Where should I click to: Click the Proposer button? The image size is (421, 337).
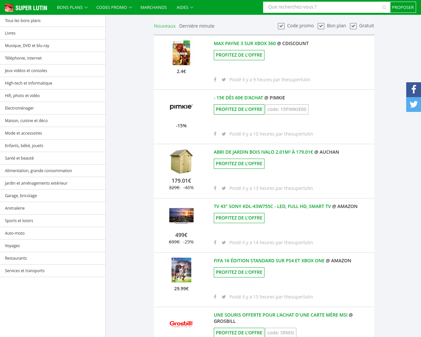tap(403, 7)
